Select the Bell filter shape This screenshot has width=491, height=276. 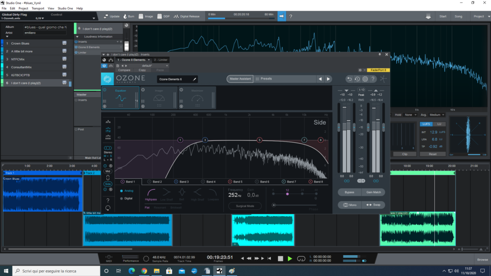tap(182, 195)
